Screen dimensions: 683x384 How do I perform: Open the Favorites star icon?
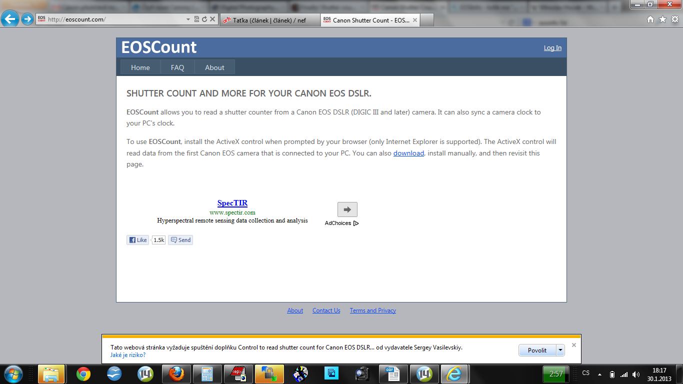[662, 19]
